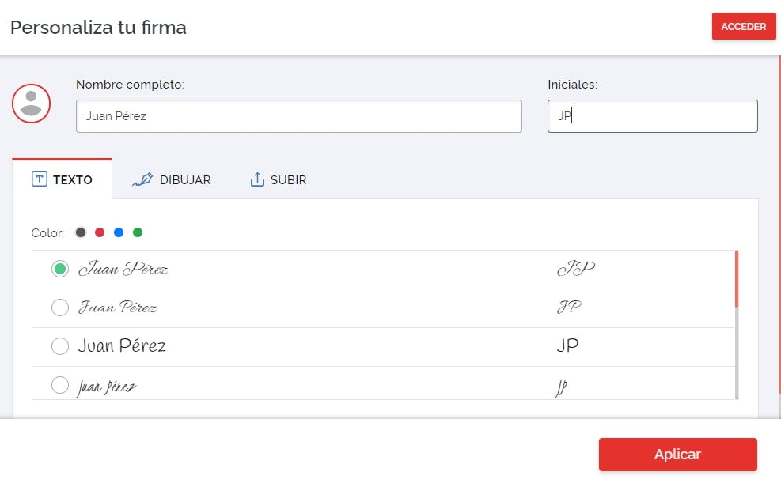Click the signature list scrollbar
The width and height of the screenshot is (781, 483).
(x=737, y=278)
